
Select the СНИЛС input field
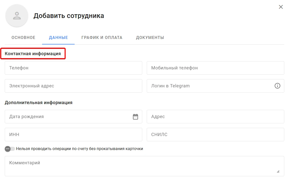[215, 134]
